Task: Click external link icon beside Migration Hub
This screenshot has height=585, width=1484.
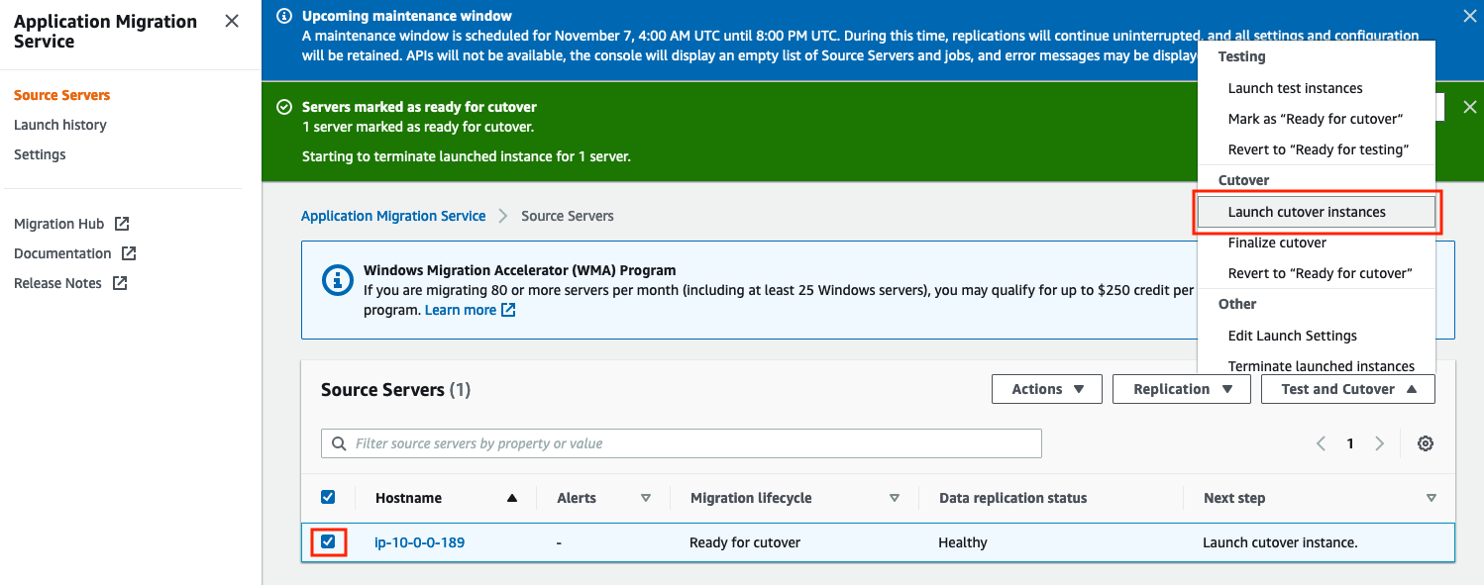Action: 122,224
